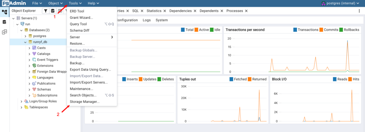Click the orange Commits legend color swatch

(x=321, y=30)
